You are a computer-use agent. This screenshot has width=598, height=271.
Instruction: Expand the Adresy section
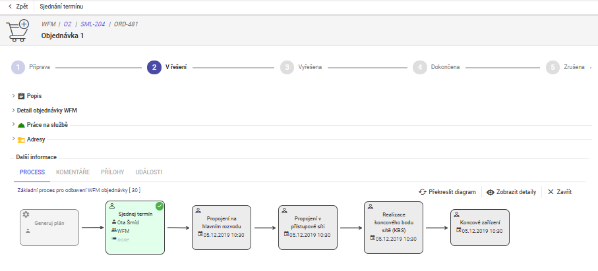pos(13,139)
